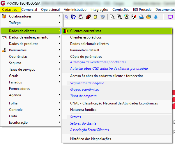Choose Clientes esporádicos from submenu
Screen dimensions: 175x145
(117, 37)
